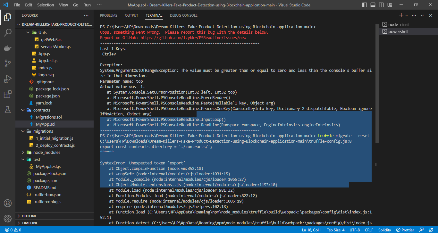Click the new terminal plus icon
This screenshot has width=438, height=233.
pos(401,15)
